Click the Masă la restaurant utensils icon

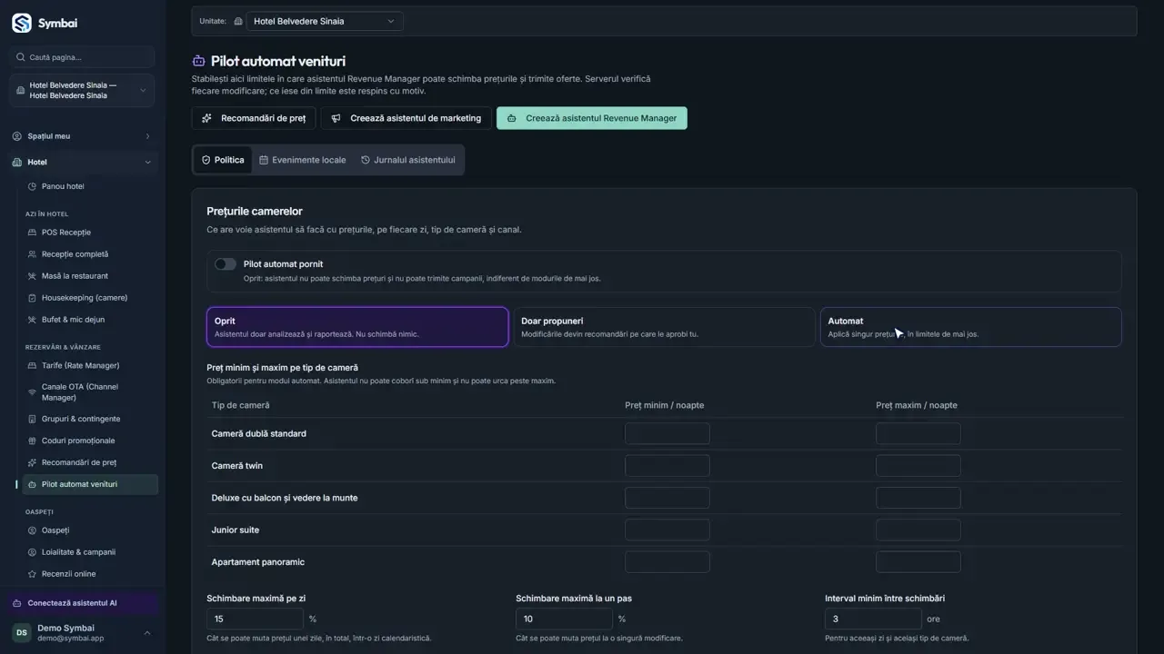coord(33,276)
